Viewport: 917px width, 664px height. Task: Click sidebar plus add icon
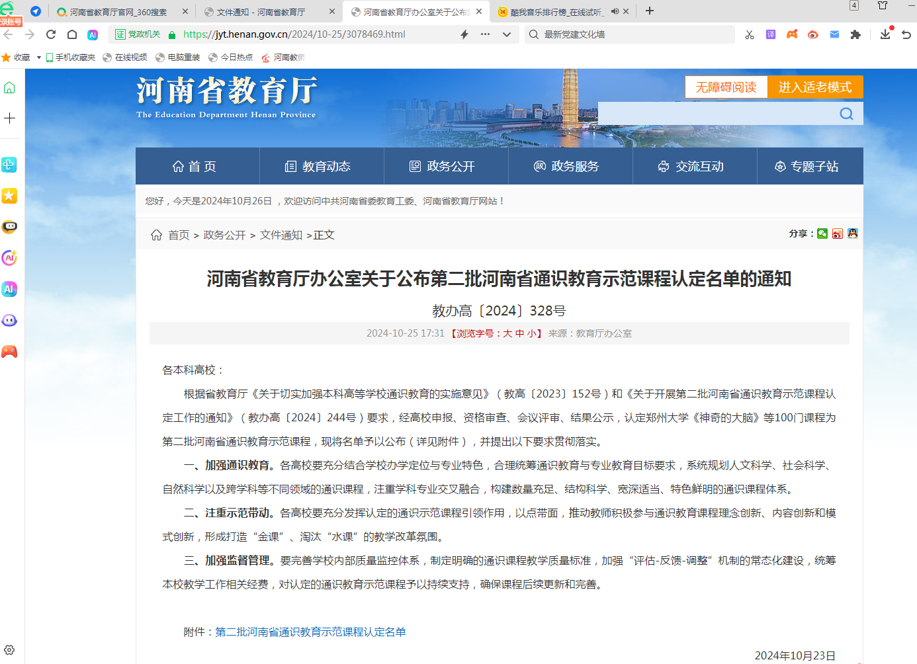(9, 118)
